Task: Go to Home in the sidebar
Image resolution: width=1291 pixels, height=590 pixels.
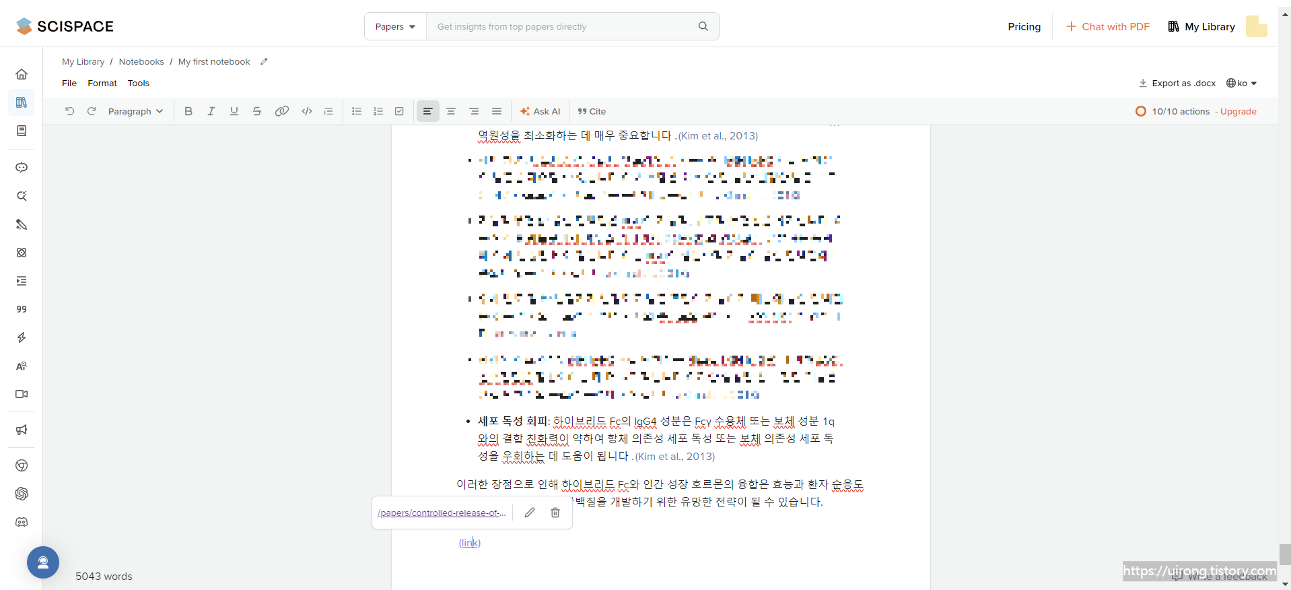Action: pos(22,74)
